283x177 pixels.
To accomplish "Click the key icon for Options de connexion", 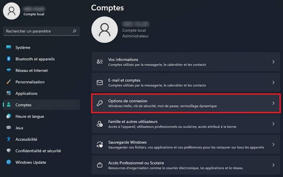I will coord(100,103).
